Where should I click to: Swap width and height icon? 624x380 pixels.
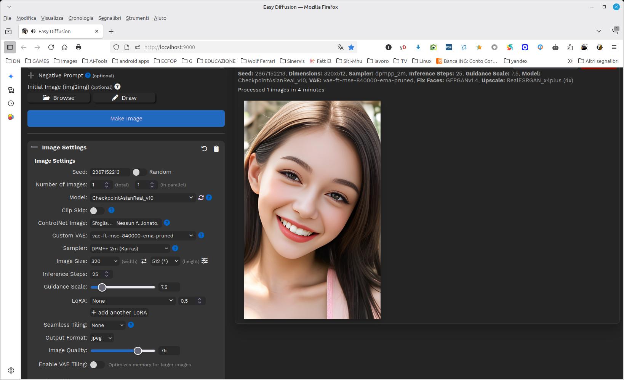(x=144, y=261)
